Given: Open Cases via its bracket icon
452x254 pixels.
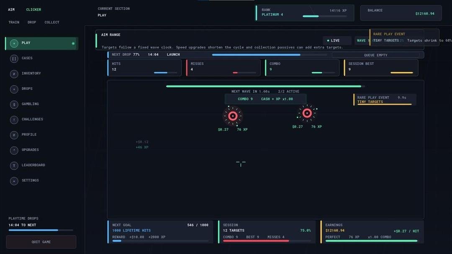Looking at the screenshot, I should point(14,59).
